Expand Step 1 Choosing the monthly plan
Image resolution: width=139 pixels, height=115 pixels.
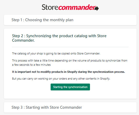[x=70, y=20]
